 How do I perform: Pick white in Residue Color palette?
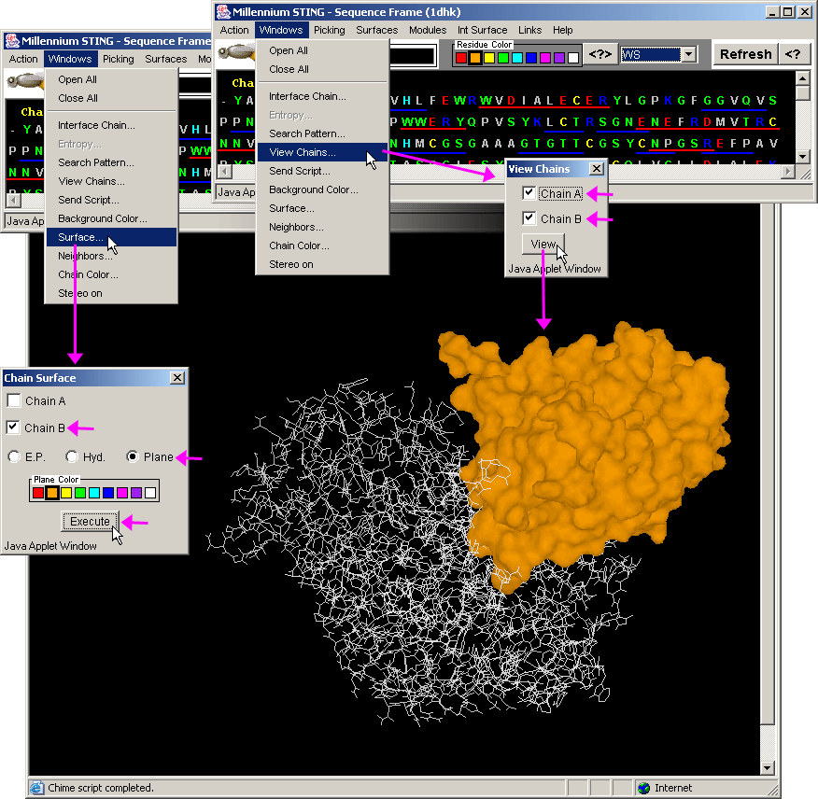pyautogui.click(x=573, y=58)
